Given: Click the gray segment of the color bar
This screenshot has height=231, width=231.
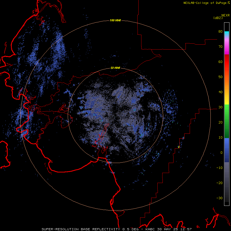Looking at the screenshot, I should (227, 182).
